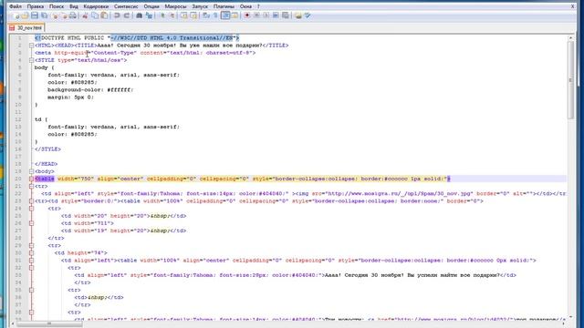Close the current document via toolbar Close icon
The height and width of the screenshot is (328, 584).
[55, 15]
